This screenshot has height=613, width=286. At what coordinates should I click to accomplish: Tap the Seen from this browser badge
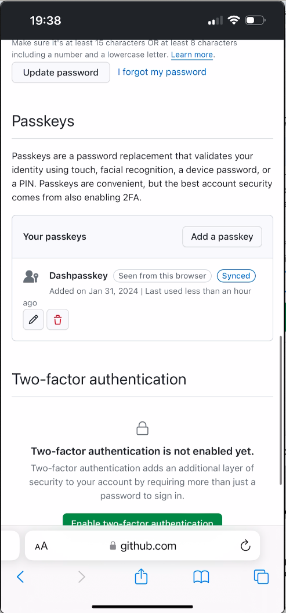tap(162, 276)
